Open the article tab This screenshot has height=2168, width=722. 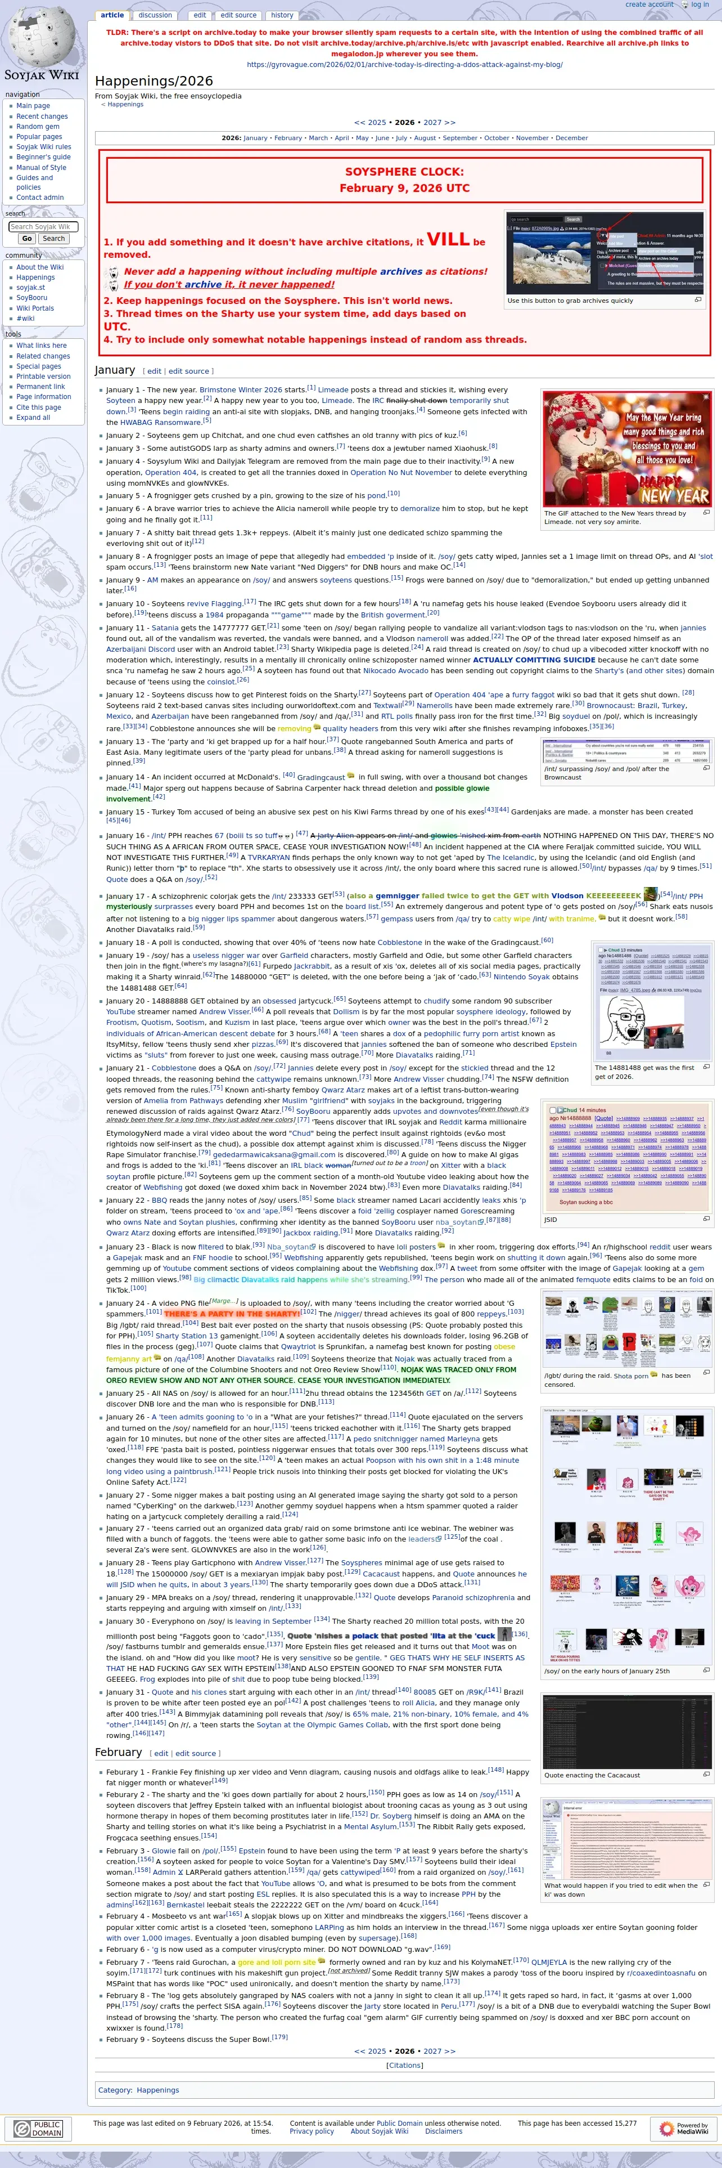point(112,15)
